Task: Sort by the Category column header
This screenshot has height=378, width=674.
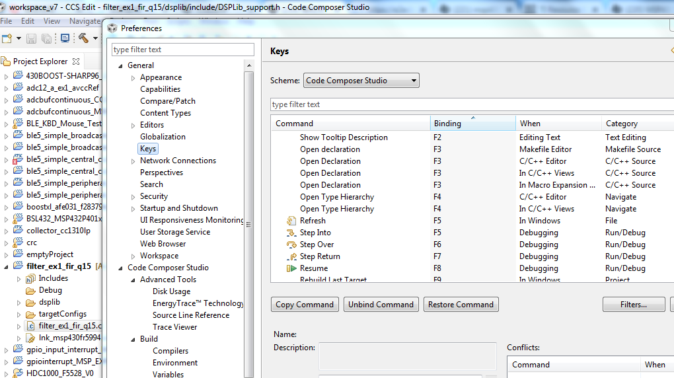Action: (x=638, y=124)
